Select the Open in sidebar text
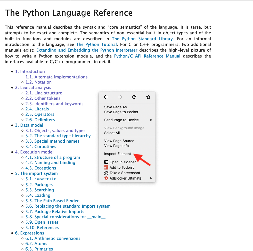Viewport: 253px width, 251px height. pyautogui.click(x=123, y=162)
